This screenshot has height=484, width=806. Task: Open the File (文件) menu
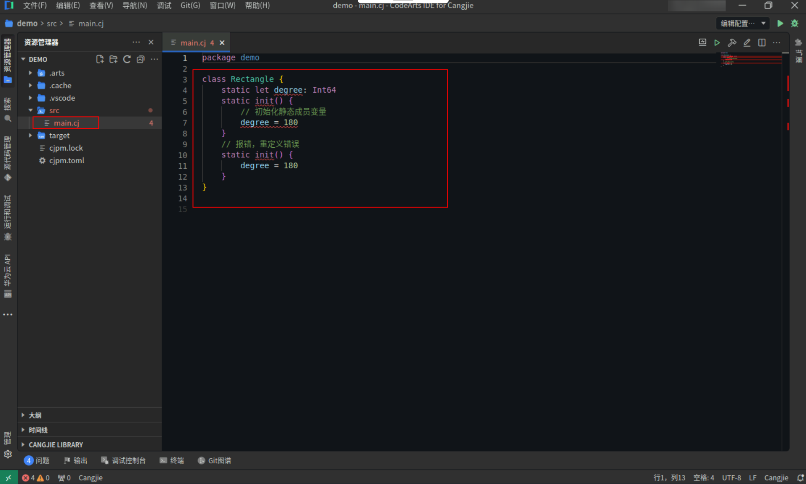click(35, 5)
